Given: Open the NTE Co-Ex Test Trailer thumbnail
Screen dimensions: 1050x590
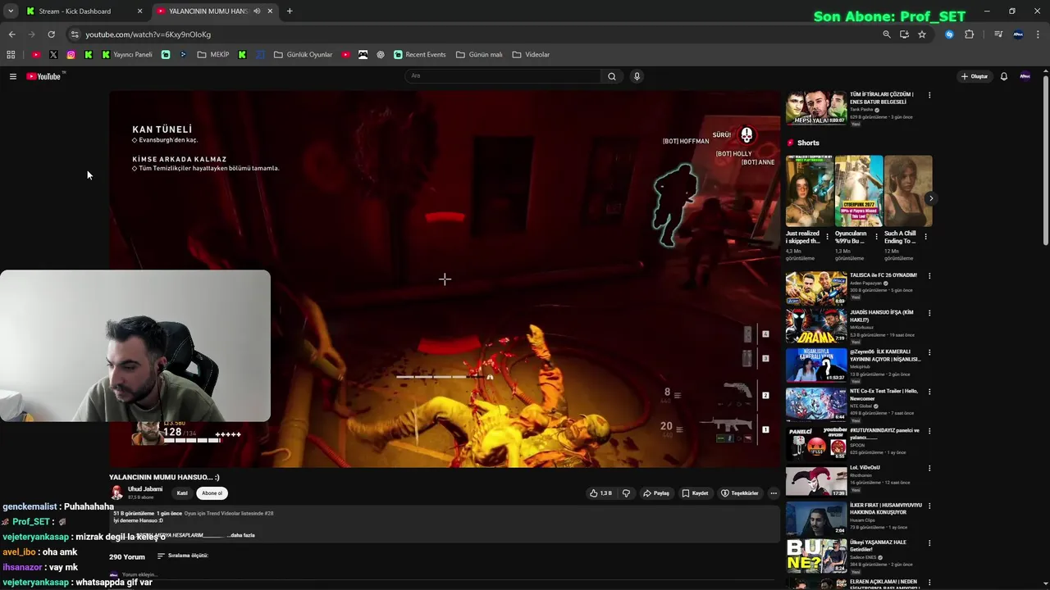Looking at the screenshot, I should [x=816, y=404].
